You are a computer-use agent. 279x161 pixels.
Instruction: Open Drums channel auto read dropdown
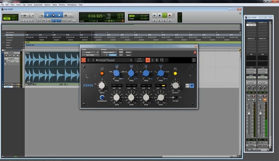251,78
